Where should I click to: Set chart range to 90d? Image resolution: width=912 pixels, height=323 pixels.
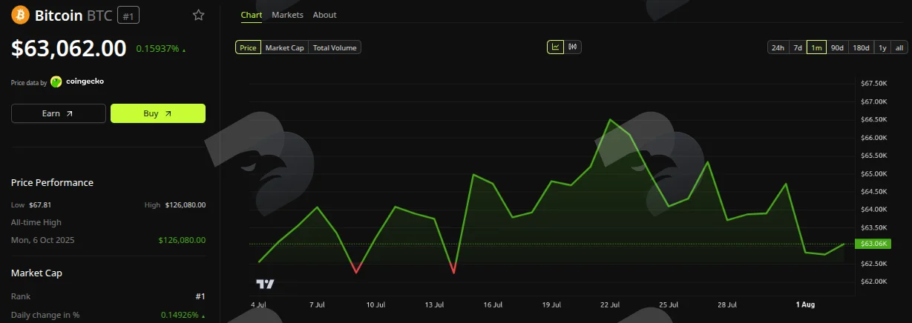837,47
